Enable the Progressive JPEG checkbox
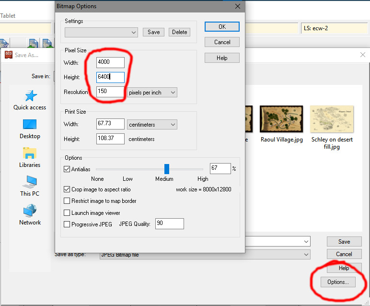This screenshot has height=306, width=370. tap(67, 224)
